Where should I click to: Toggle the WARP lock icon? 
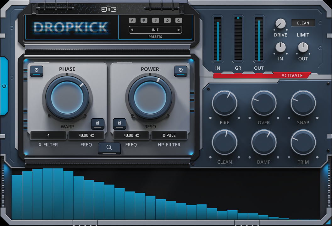pyautogui.click(x=98, y=123)
